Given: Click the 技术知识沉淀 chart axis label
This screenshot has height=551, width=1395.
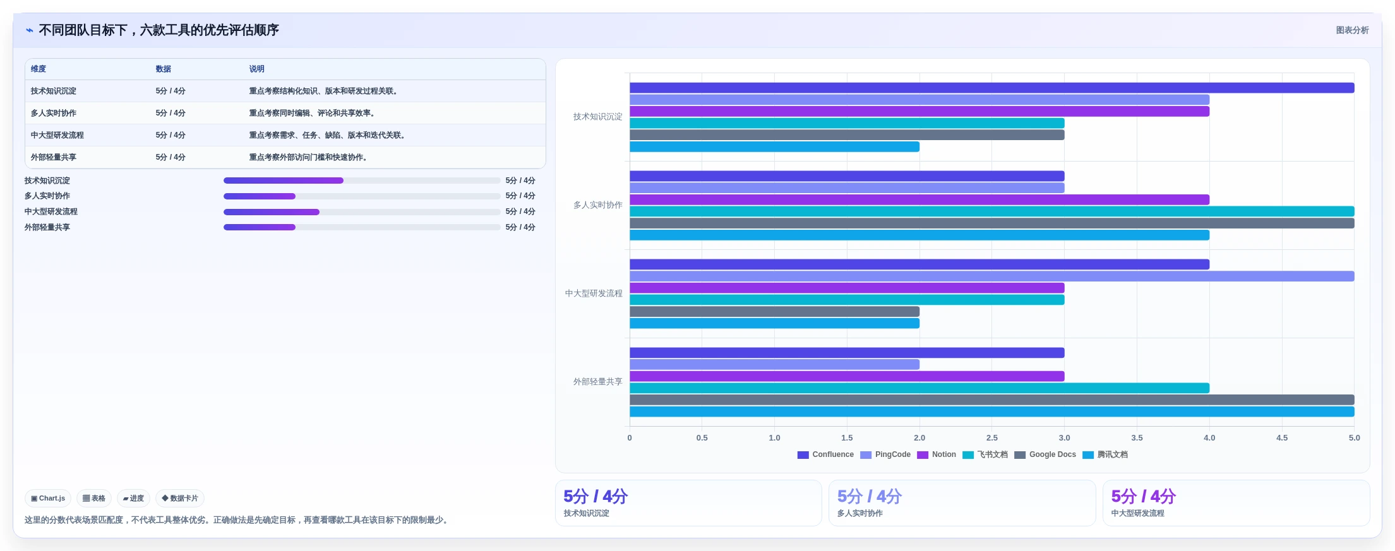Looking at the screenshot, I should tap(597, 117).
